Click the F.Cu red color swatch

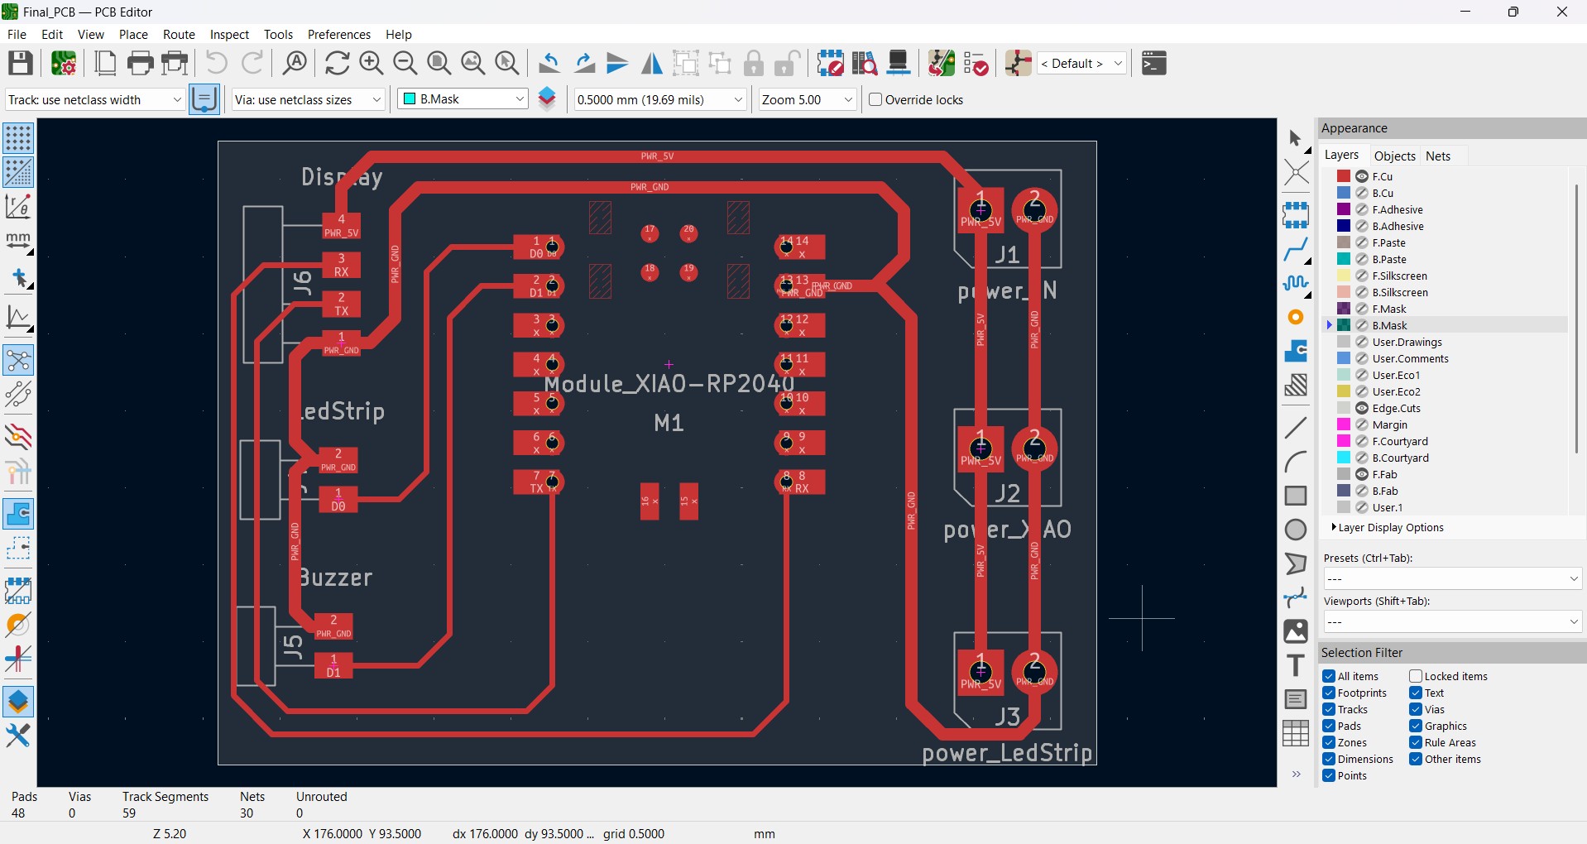tap(1344, 176)
